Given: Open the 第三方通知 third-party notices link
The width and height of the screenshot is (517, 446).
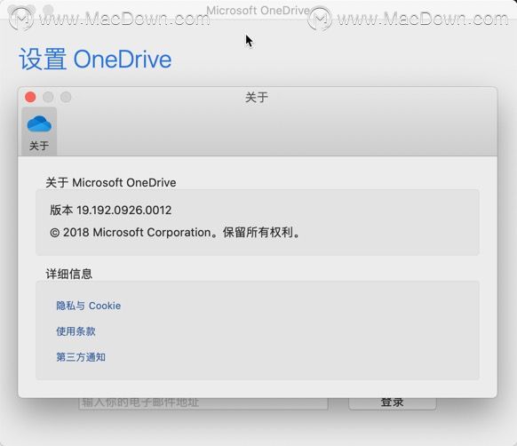Looking at the screenshot, I should (x=81, y=357).
